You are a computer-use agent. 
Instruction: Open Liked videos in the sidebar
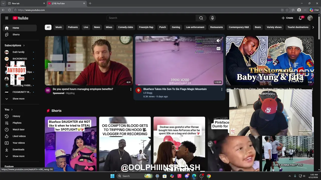coord(20,136)
